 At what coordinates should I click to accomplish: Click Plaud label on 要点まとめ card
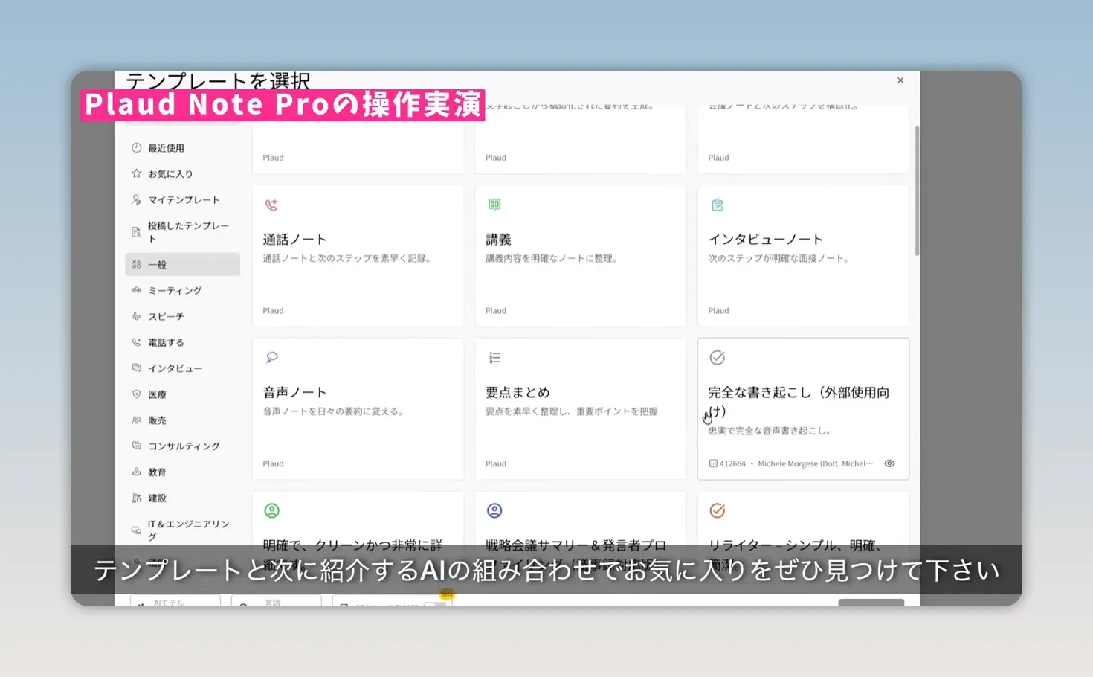[x=496, y=463]
